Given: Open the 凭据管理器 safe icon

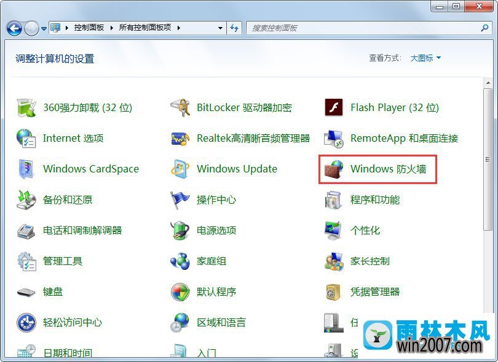Looking at the screenshot, I should coord(333,292).
